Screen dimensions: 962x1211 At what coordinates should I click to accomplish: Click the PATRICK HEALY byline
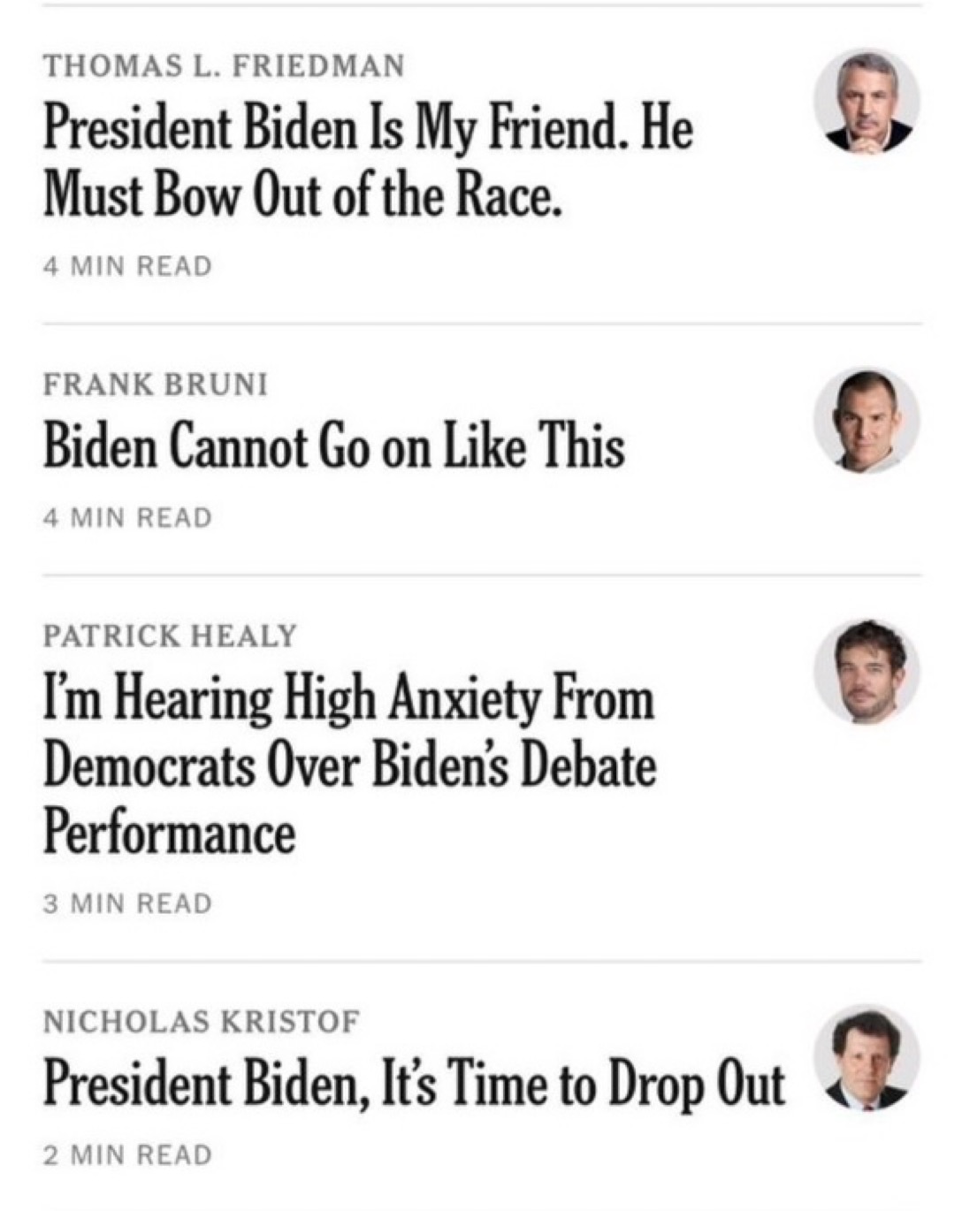point(170,636)
